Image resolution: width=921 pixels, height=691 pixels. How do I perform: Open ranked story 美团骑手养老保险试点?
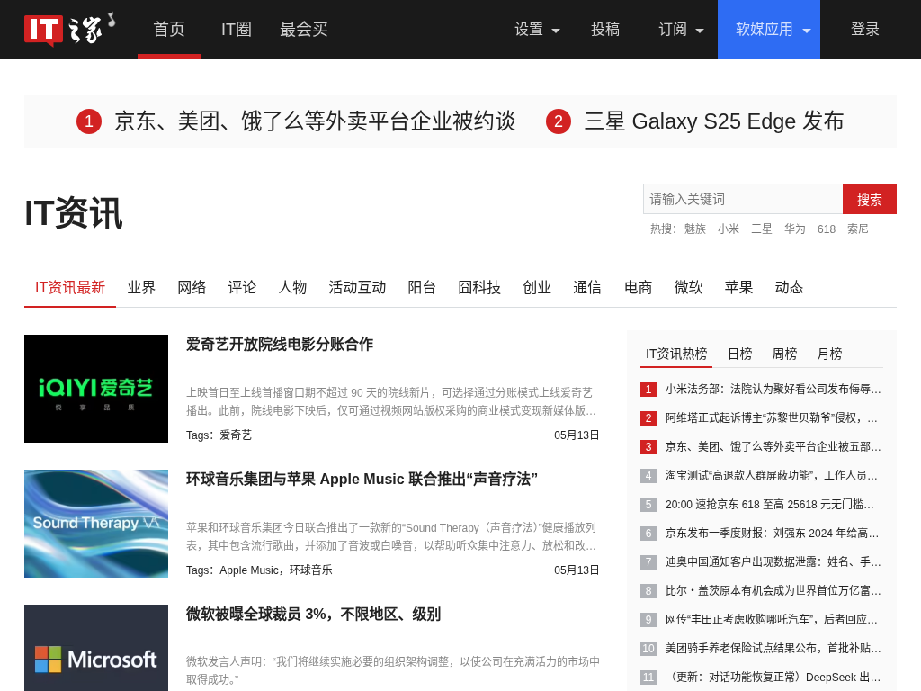(x=773, y=648)
